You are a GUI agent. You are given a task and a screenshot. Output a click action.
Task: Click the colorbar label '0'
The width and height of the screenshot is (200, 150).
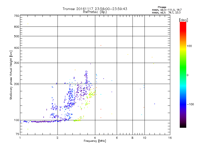pos(187,75)
